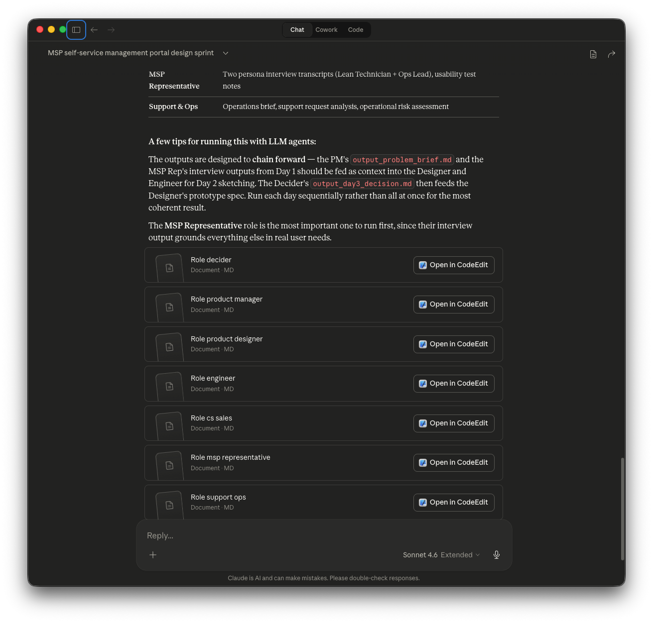Click the forward navigation arrow
The image size is (653, 623).
[111, 30]
